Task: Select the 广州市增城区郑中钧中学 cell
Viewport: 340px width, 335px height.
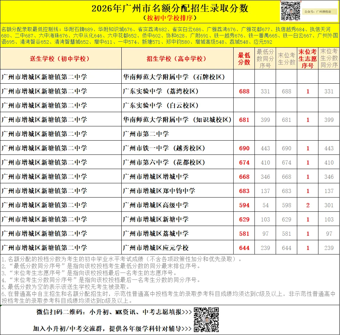Action: [x=177, y=191]
